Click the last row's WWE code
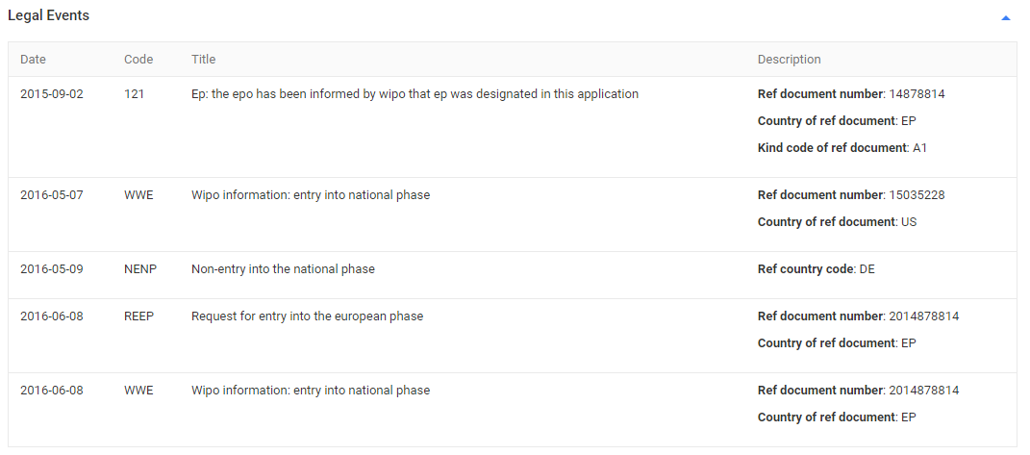This screenshot has height=455, width=1030. pyautogui.click(x=138, y=391)
